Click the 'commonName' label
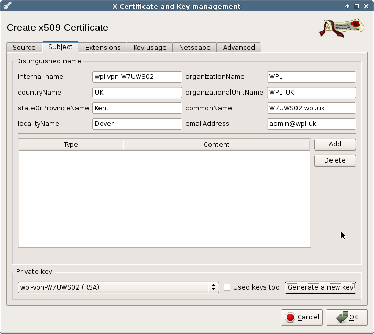This screenshot has width=374, height=334. (x=208, y=108)
